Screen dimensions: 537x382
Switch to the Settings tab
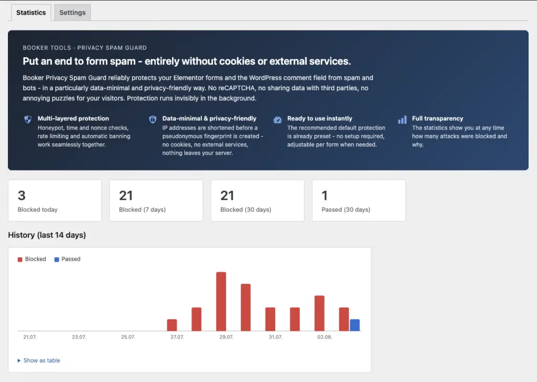(72, 13)
